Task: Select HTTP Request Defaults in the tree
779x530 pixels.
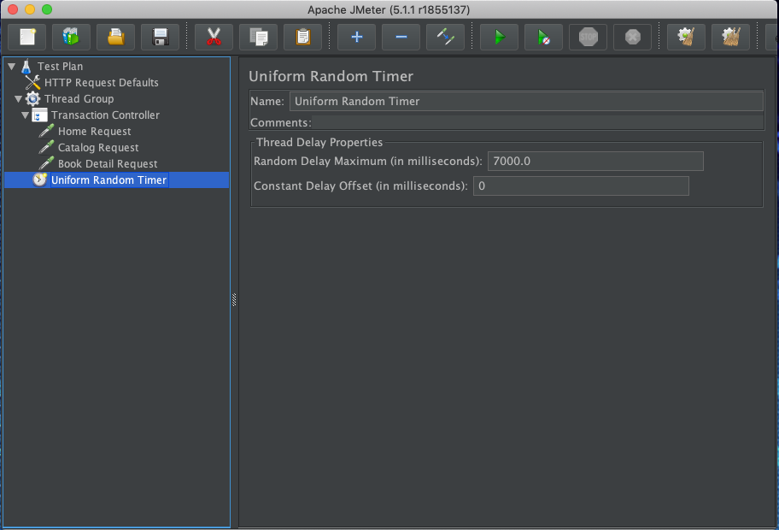Action: (x=102, y=83)
